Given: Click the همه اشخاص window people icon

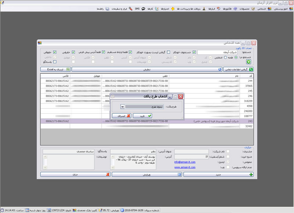Looking at the screenshot, I should click(x=40, y=43).
